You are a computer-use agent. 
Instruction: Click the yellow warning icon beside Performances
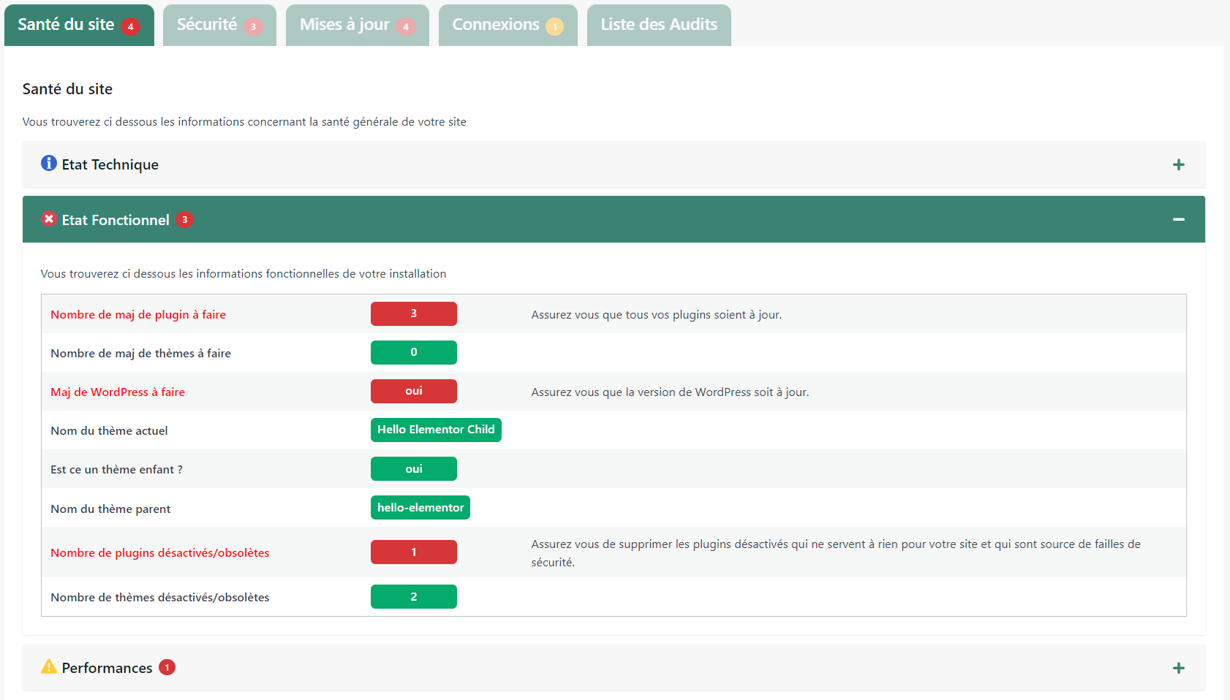(49, 666)
